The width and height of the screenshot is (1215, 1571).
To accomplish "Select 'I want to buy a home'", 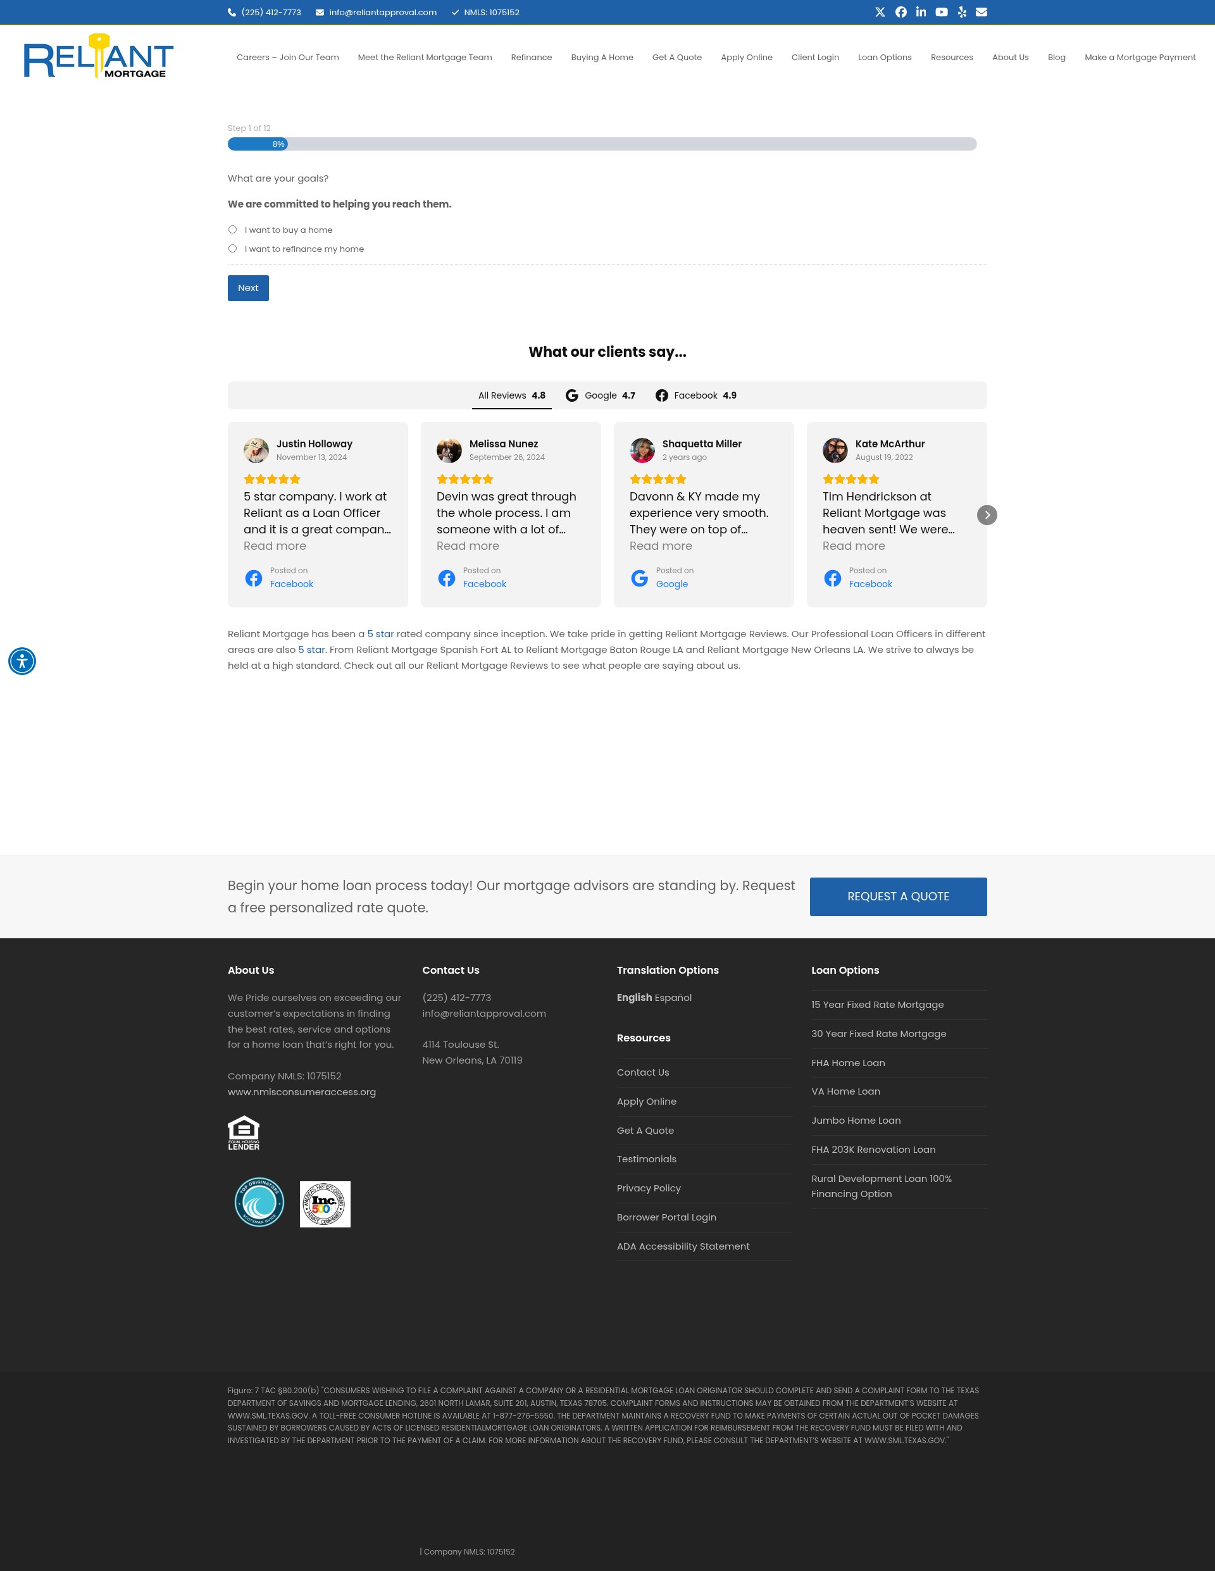I will 232,230.
